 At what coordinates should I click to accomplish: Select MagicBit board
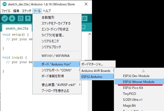point(139,106)
